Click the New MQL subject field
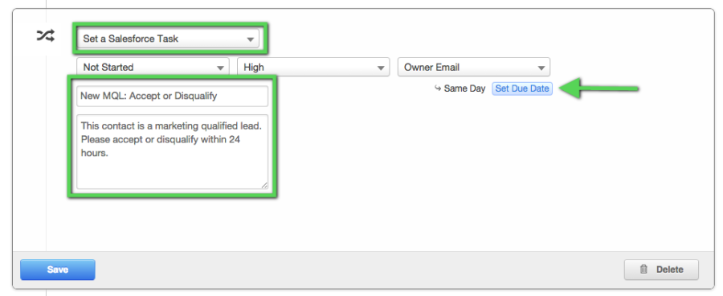The image size is (723, 296). 172,97
